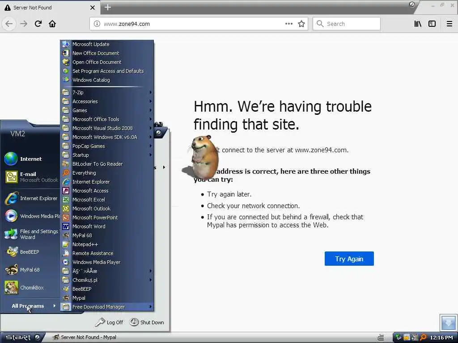This screenshot has height=343, width=458.
Task: Launch Microsoft Access
Action: point(107,191)
